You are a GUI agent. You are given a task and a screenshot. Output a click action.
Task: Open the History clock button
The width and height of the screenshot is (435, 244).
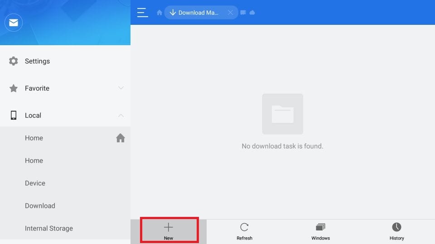point(397,231)
